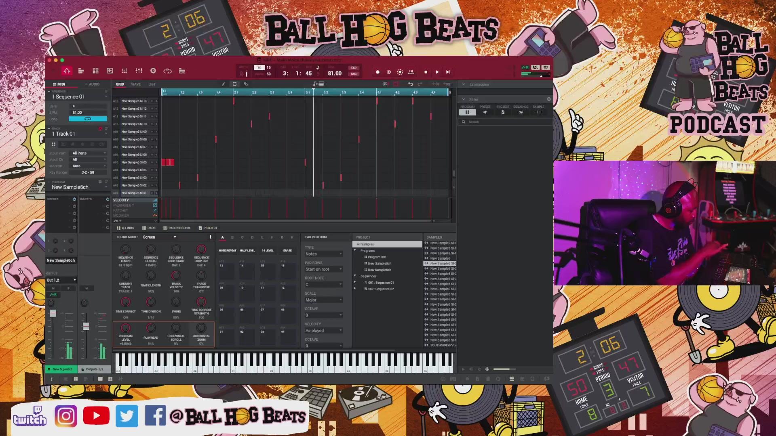Viewport: 776px width, 436px height.
Task: Select pad bank B
Action: (x=232, y=237)
